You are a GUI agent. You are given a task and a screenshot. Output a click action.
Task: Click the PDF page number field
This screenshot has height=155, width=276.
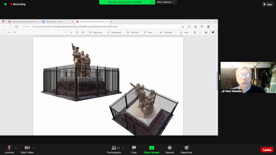click(x=4, y=32)
